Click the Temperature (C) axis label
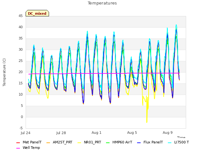Screen dimensions: 205x154 pyautogui.click(x=4, y=72)
